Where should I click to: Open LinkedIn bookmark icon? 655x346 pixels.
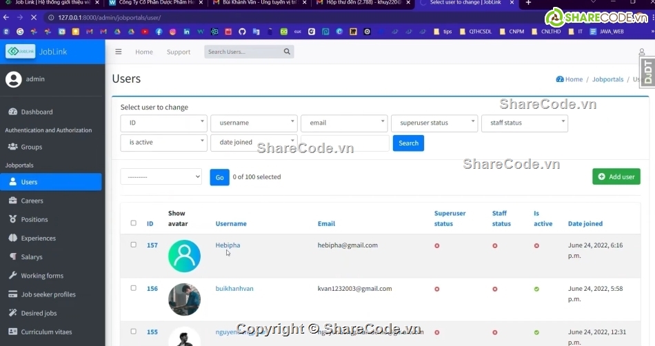coord(186,31)
